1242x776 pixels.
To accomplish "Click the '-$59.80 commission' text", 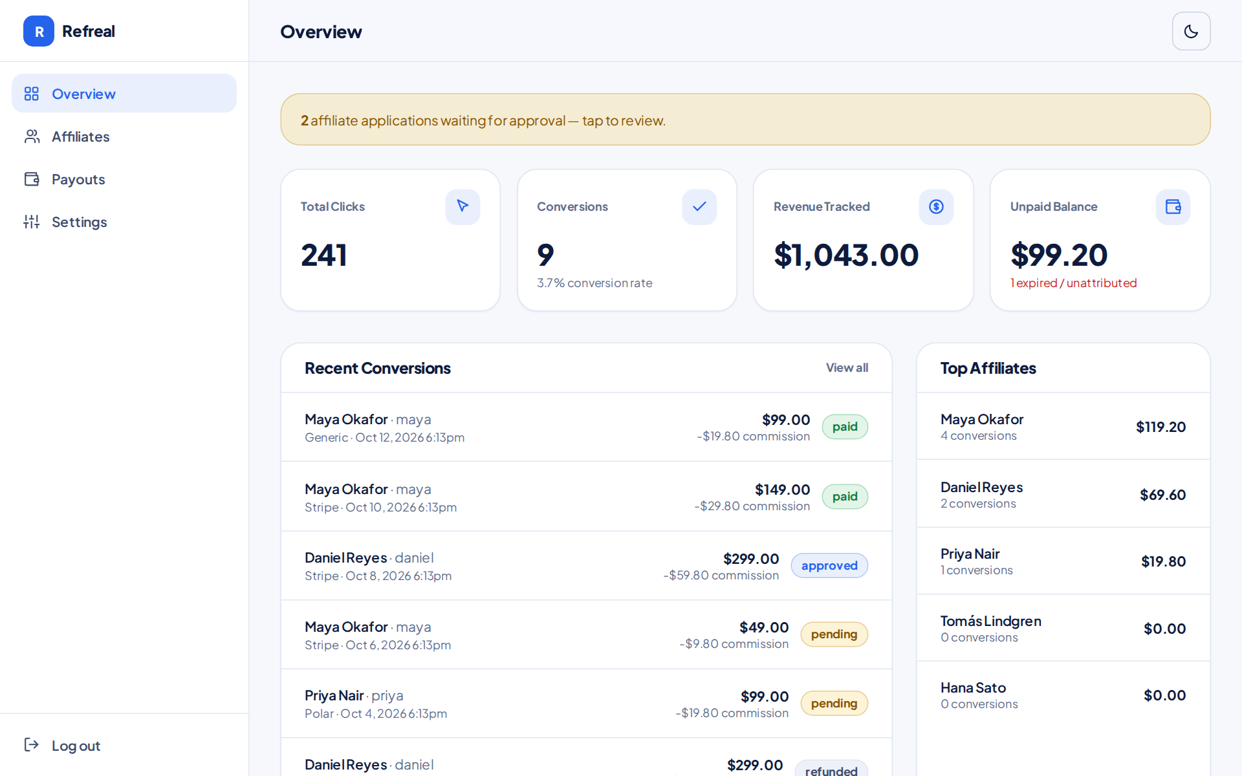I will [x=721, y=575].
